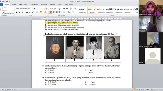Show or hide paragraph marks
The width and height of the screenshot is (163, 91).
click(75, 9)
